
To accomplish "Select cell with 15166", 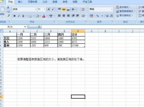I will click(78, 45).
